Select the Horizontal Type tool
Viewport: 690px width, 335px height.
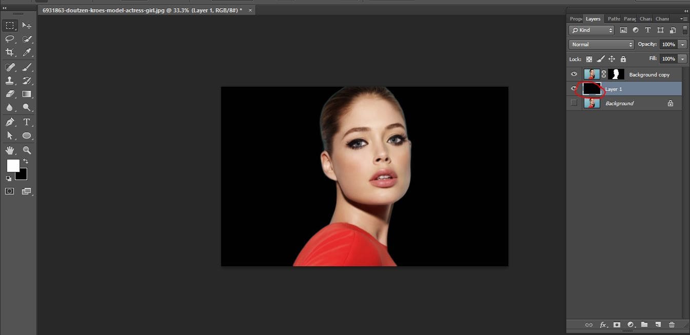(26, 122)
